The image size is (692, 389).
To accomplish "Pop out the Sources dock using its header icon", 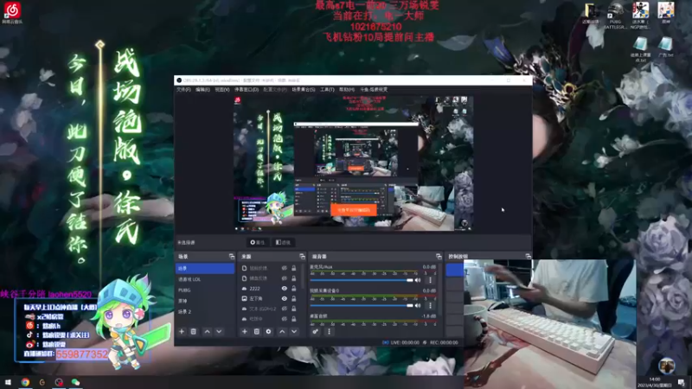I will click(302, 256).
